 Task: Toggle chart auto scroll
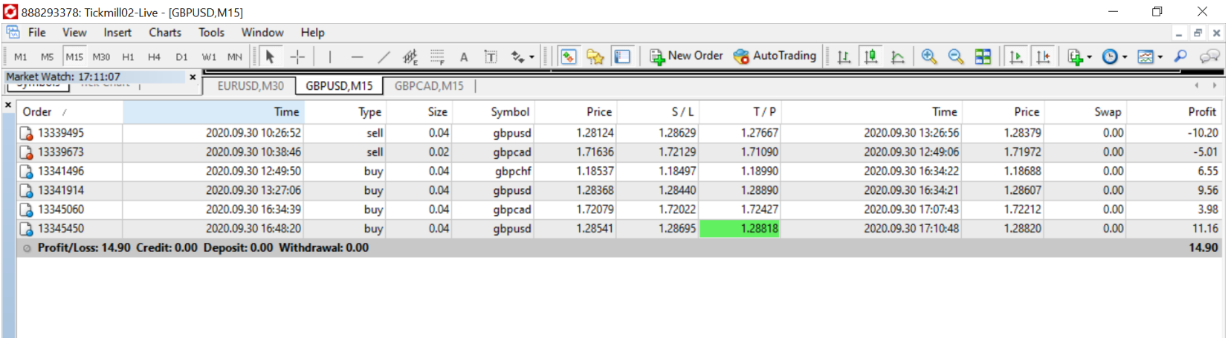1016,56
